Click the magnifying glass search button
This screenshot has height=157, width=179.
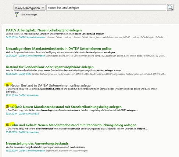click(x=170, y=8)
